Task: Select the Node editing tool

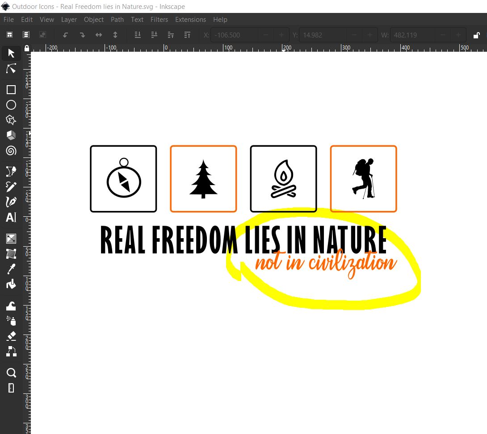Action: tap(11, 69)
